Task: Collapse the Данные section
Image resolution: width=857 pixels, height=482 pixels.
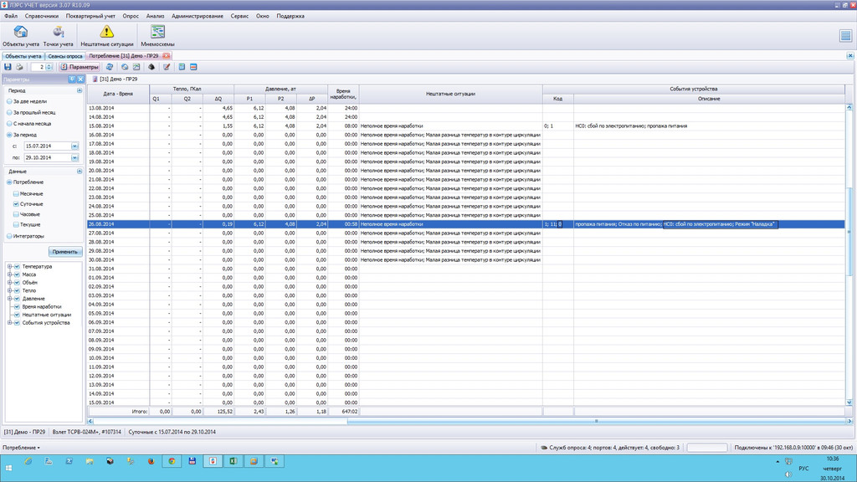Action: pyautogui.click(x=80, y=171)
